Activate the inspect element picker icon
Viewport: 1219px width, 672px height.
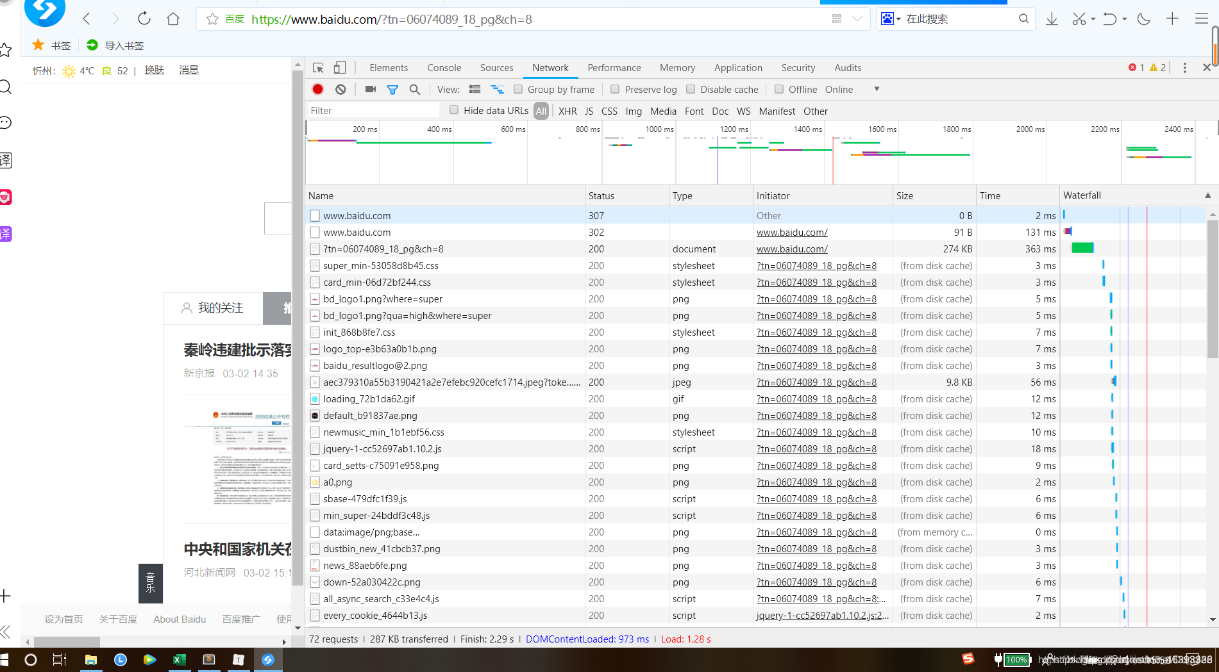pyautogui.click(x=318, y=68)
